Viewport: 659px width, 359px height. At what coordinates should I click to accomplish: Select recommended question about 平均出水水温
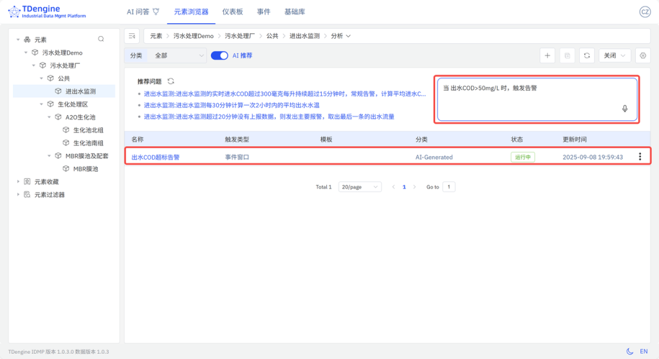(x=232, y=105)
